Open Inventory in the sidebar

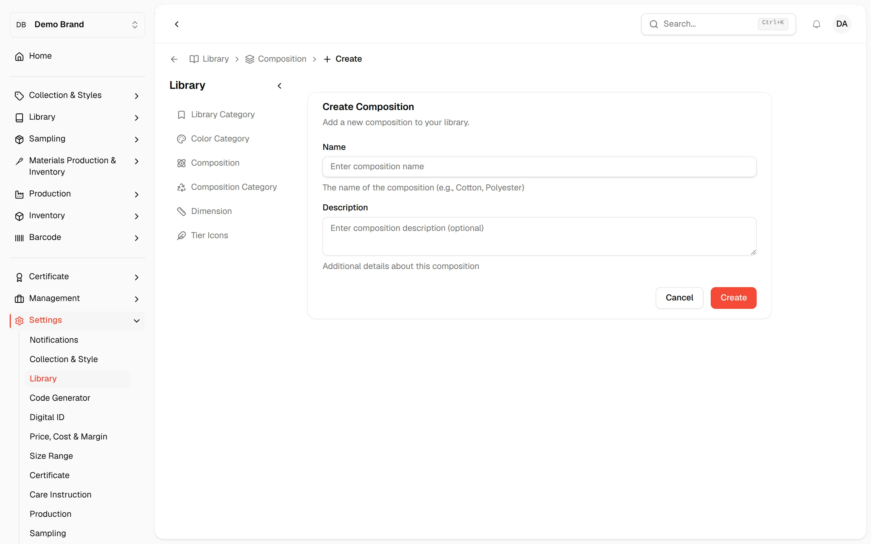click(x=77, y=215)
